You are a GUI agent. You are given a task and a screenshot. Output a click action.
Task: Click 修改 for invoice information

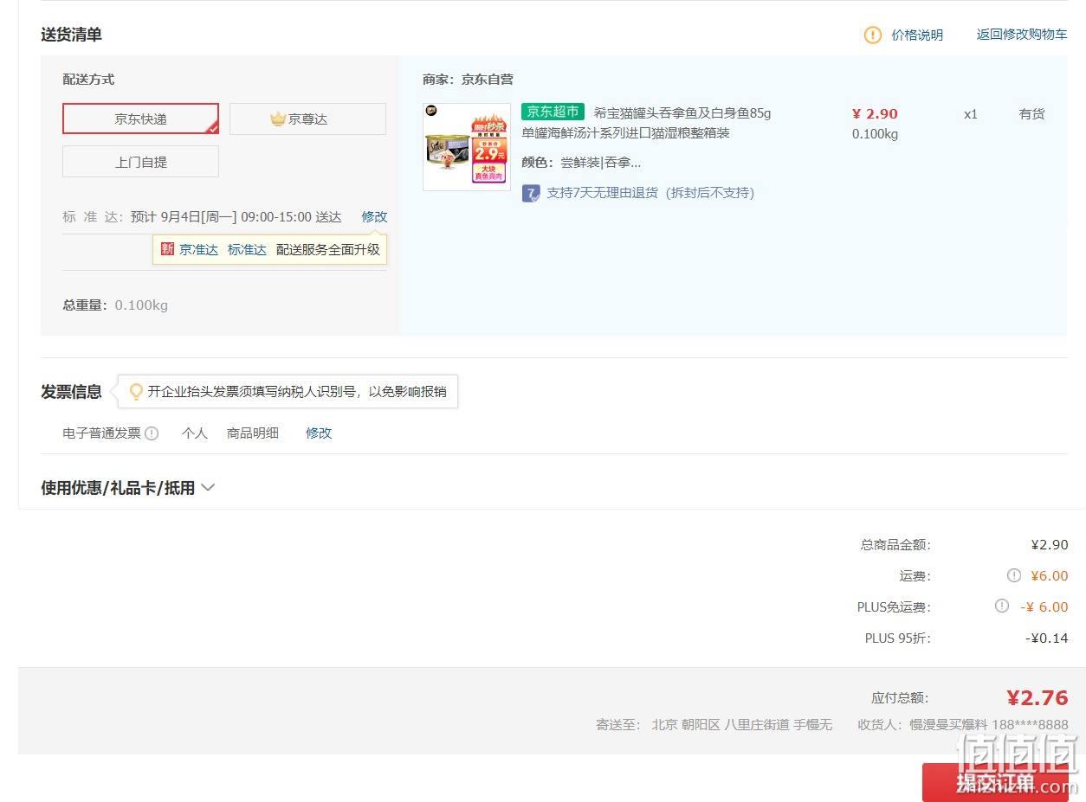319,433
